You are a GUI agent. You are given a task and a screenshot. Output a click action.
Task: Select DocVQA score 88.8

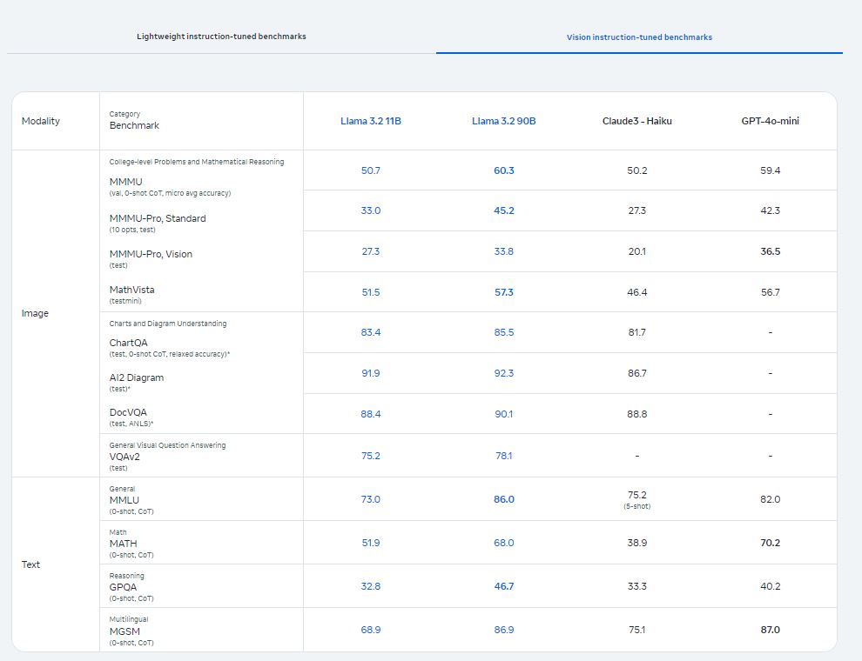pos(637,414)
